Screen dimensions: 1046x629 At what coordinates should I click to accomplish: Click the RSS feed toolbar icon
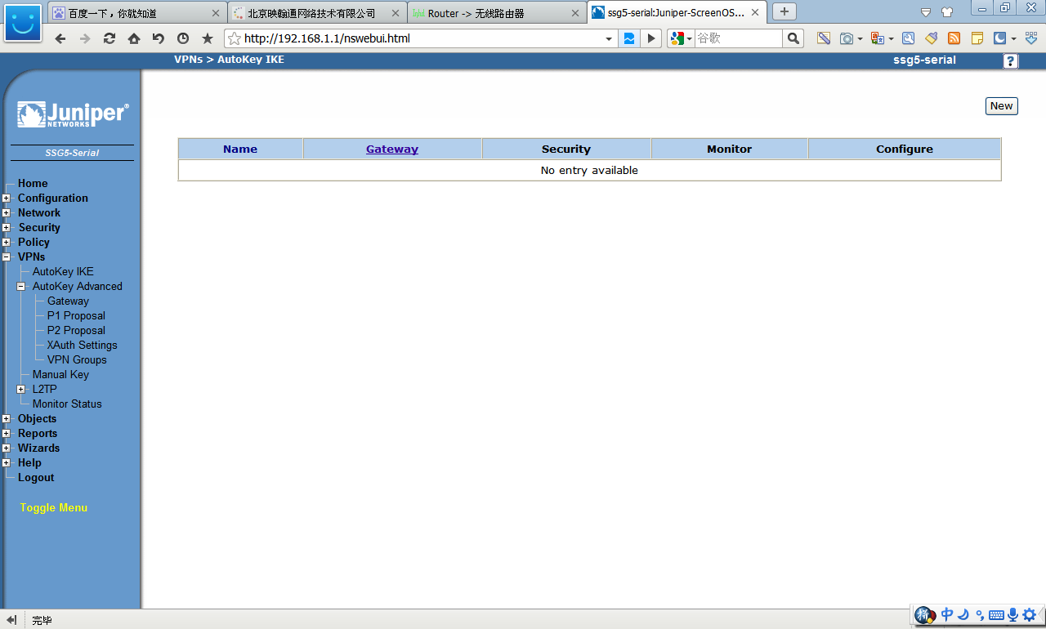pos(954,38)
